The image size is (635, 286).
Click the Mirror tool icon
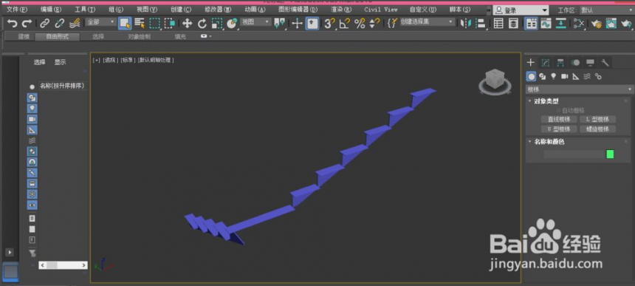pos(466,24)
